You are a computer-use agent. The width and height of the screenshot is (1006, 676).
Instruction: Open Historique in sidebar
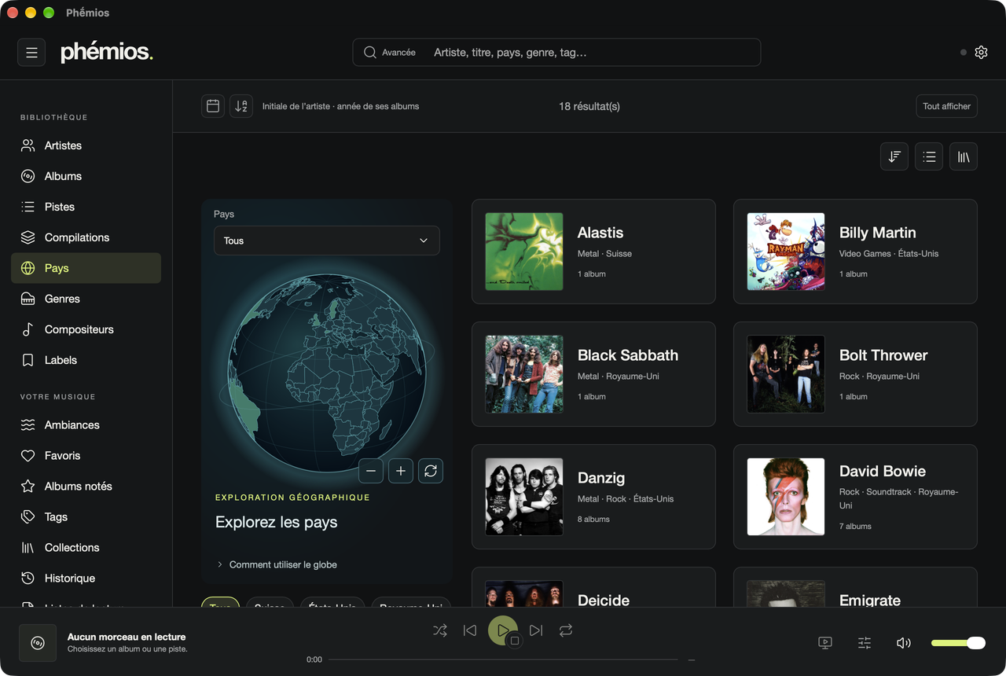point(86,578)
